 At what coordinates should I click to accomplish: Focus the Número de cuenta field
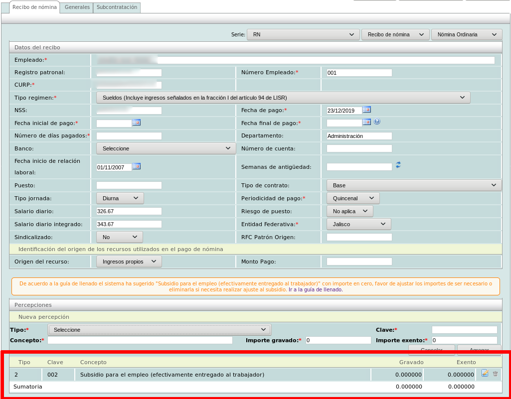click(x=359, y=148)
